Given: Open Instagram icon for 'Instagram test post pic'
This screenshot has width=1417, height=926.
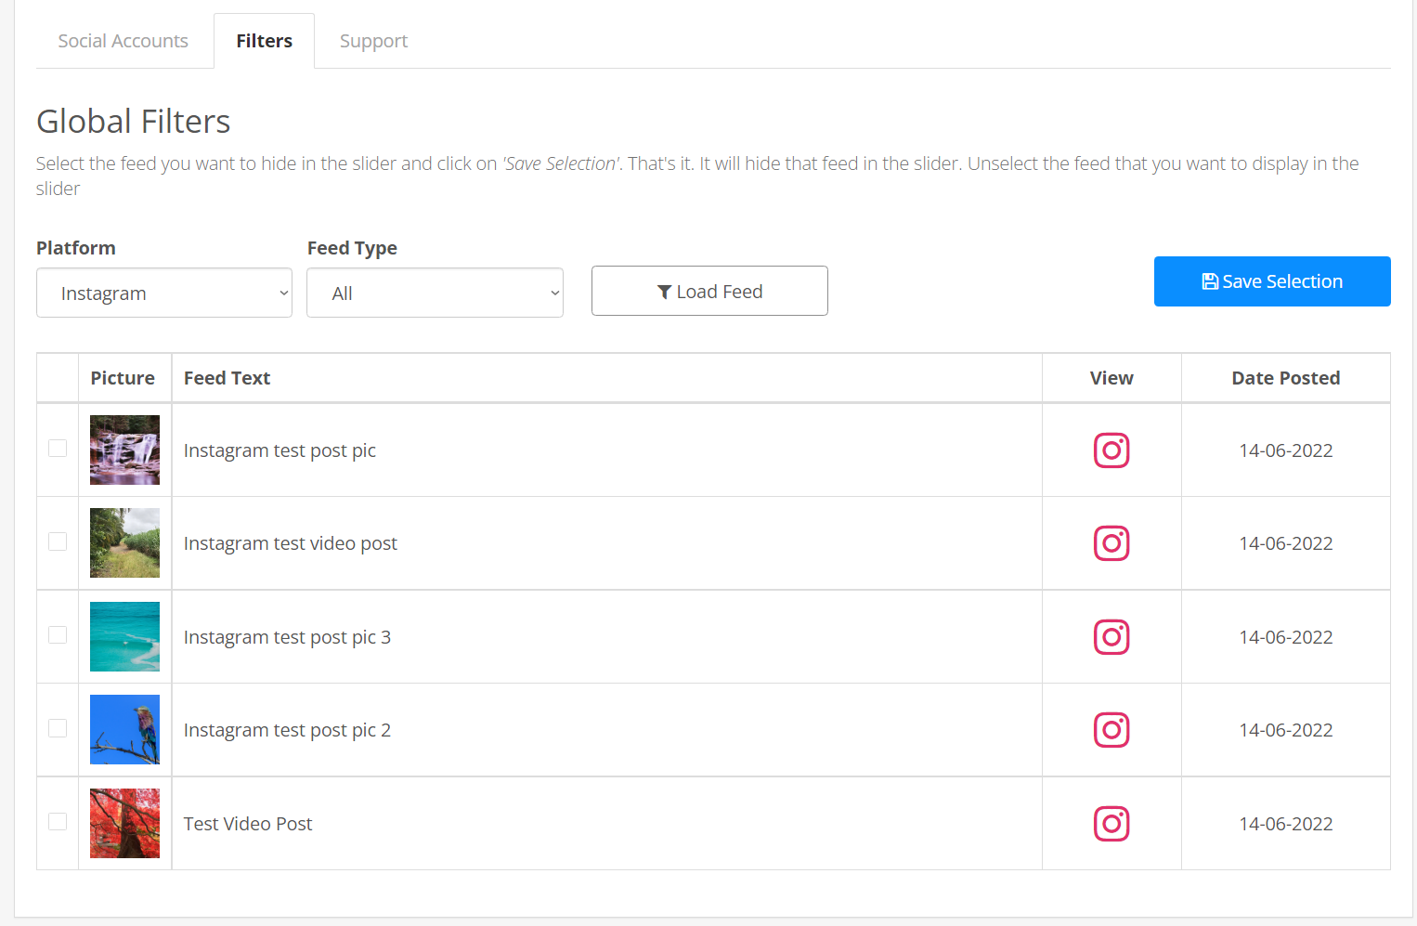Looking at the screenshot, I should click(x=1111, y=450).
